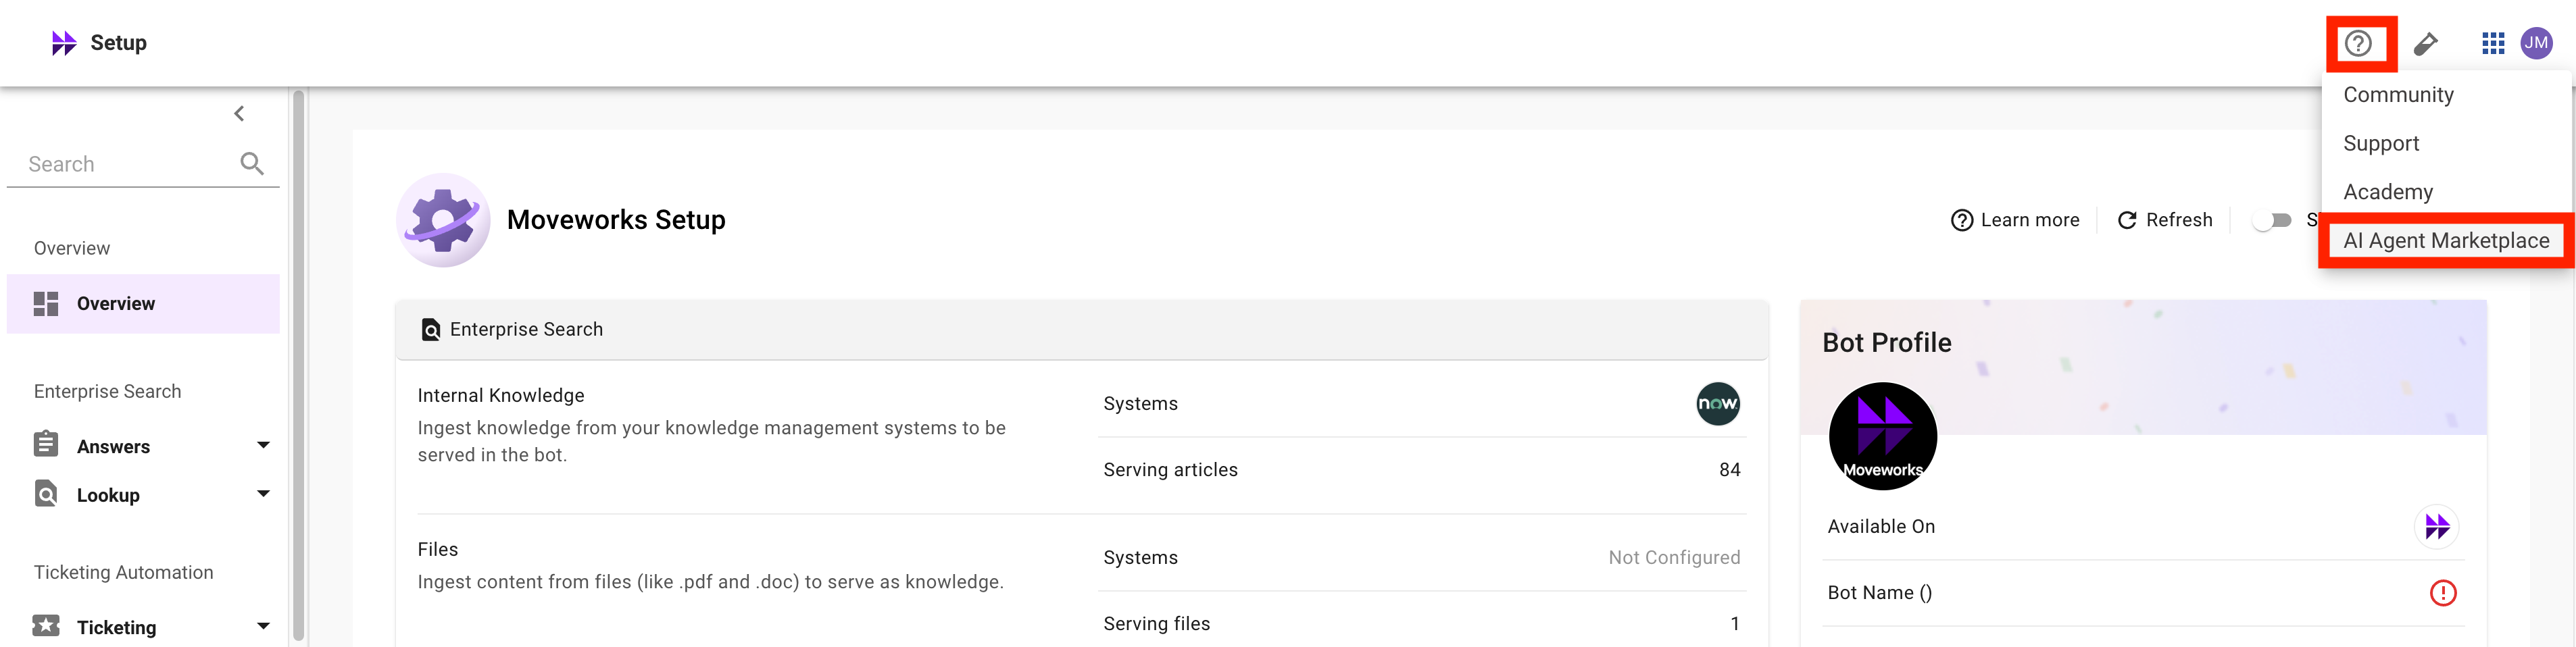The width and height of the screenshot is (2576, 647).
Task: Click the Learn more link
Action: coord(2015,220)
